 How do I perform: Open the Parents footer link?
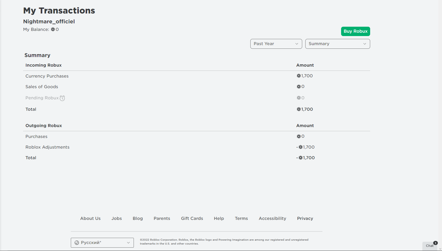pos(162,219)
